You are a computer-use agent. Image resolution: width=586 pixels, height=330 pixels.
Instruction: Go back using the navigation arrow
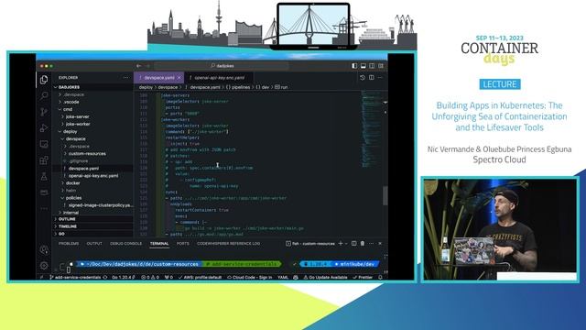tap(138, 66)
